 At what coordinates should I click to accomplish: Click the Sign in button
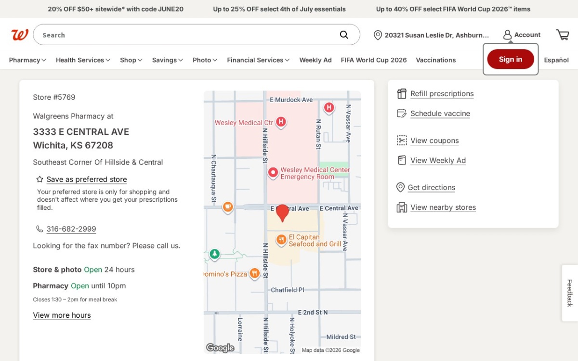[x=511, y=59]
